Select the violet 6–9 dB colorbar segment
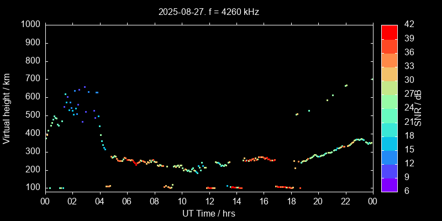Image resolution: width=442 pixels, height=221 pixels. click(389, 185)
